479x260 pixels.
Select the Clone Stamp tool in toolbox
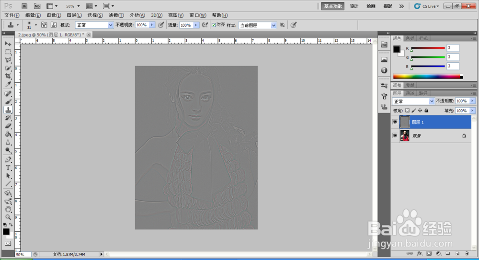point(8,110)
